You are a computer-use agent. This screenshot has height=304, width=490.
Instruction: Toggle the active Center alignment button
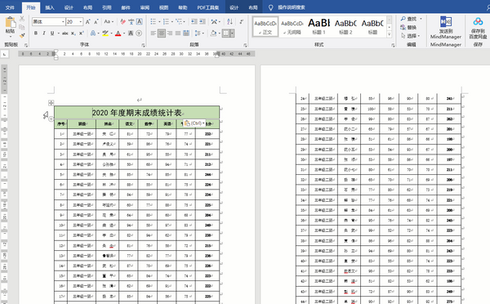click(x=161, y=34)
